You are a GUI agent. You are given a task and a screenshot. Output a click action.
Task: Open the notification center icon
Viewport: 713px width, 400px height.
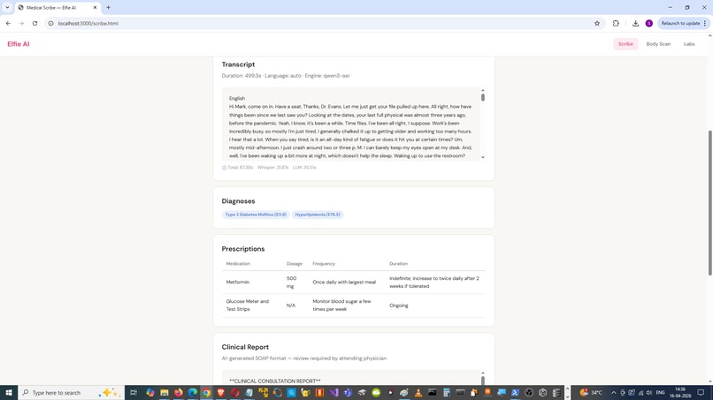tap(701, 393)
